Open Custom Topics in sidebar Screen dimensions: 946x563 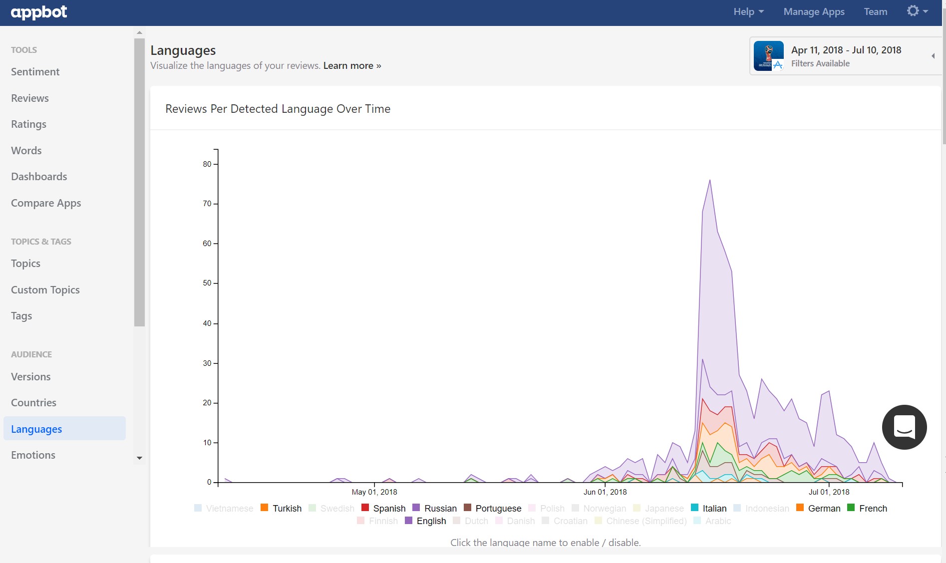point(45,290)
